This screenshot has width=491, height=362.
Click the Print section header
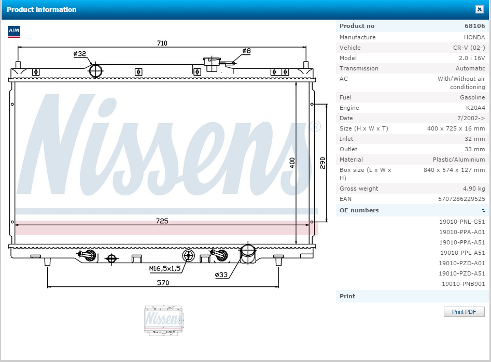412,296
